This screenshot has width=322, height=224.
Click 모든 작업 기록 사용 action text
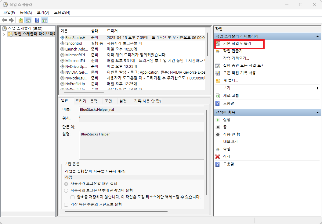pos(240,73)
